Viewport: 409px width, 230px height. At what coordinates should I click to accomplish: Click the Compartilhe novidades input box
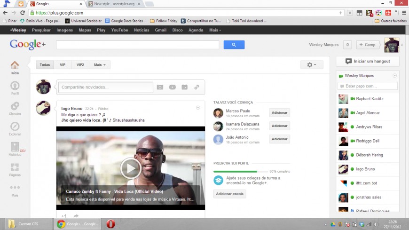106,87
